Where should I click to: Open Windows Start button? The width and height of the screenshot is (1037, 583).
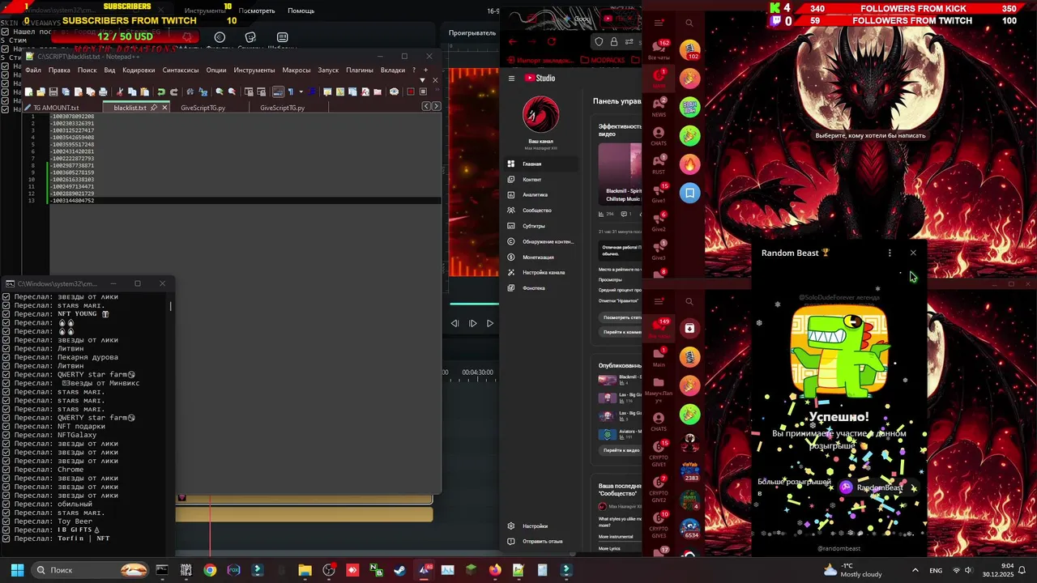(x=17, y=570)
